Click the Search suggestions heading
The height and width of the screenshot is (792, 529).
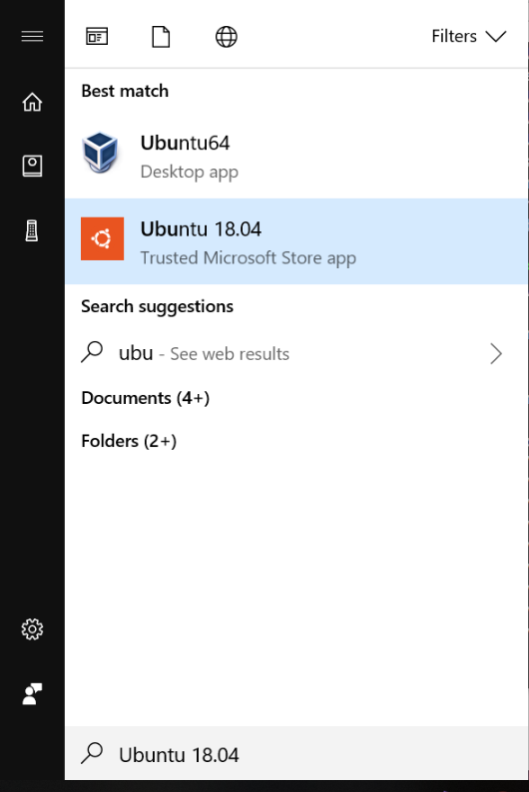(x=157, y=306)
